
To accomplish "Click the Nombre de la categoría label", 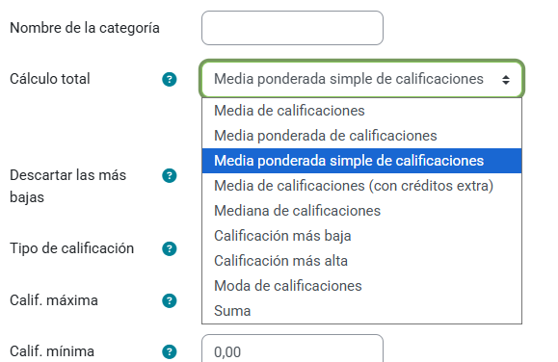I will pos(85,28).
